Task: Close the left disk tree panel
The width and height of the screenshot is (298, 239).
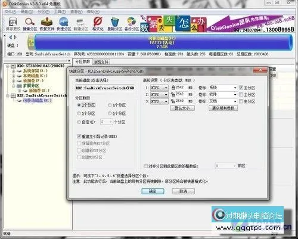Action: coord(69,60)
